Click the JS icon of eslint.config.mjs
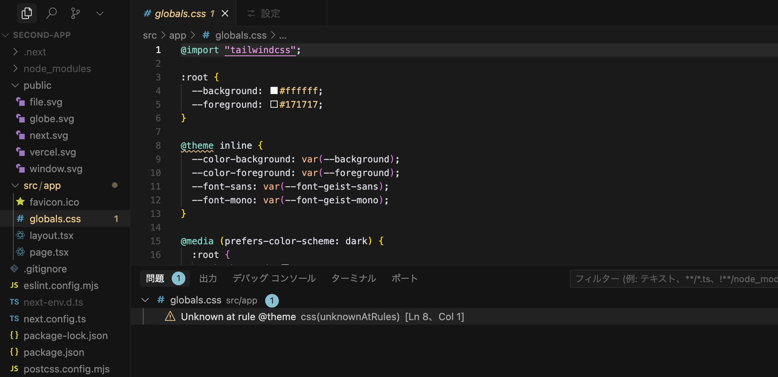 [x=14, y=285]
